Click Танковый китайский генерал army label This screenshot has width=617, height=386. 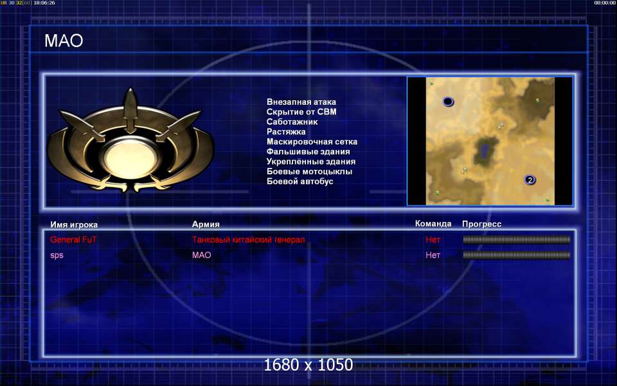coord(248,239)
